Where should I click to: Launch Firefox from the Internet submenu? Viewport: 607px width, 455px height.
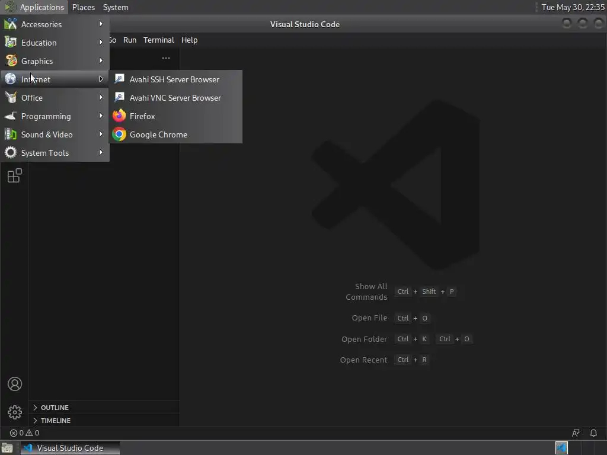click(x=175, y=116)
